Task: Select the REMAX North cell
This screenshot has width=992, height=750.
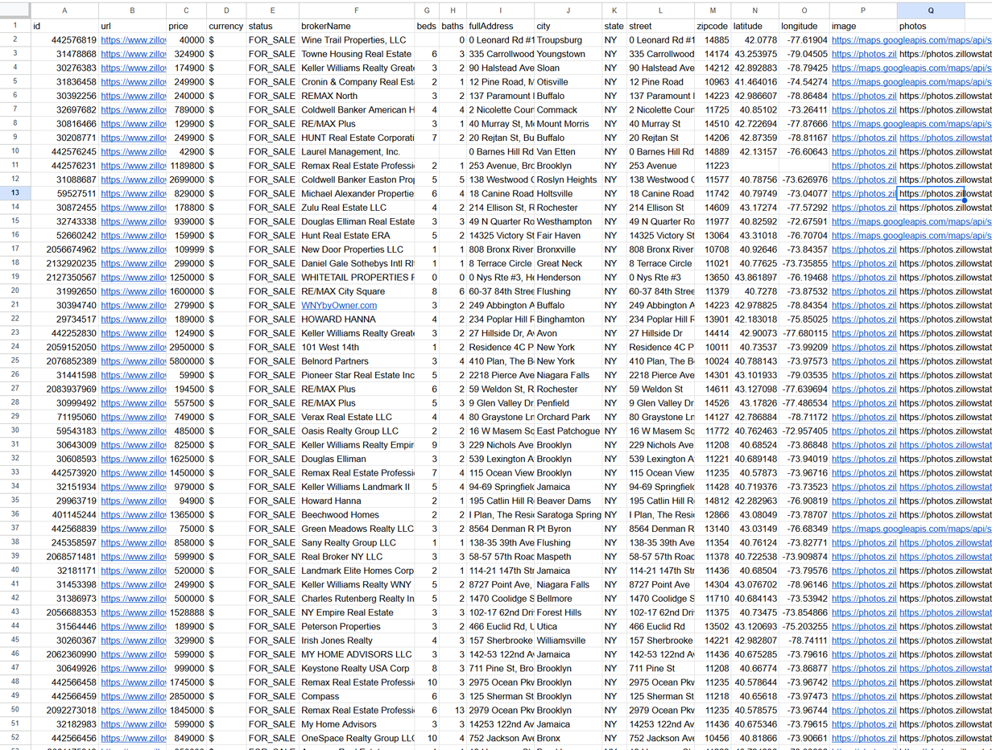Action: click(x=357, y=96)
